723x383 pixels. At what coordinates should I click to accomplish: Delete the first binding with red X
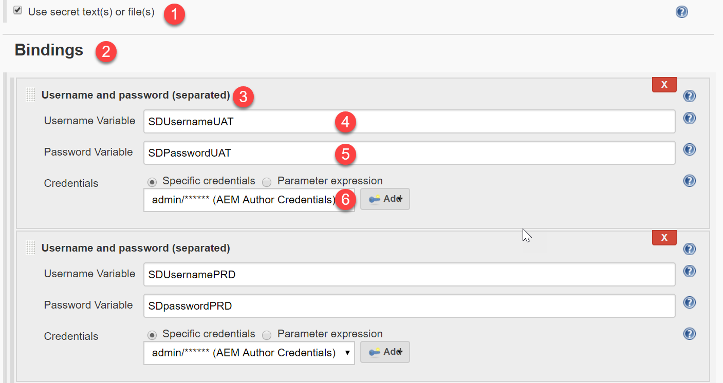(664, 85)
